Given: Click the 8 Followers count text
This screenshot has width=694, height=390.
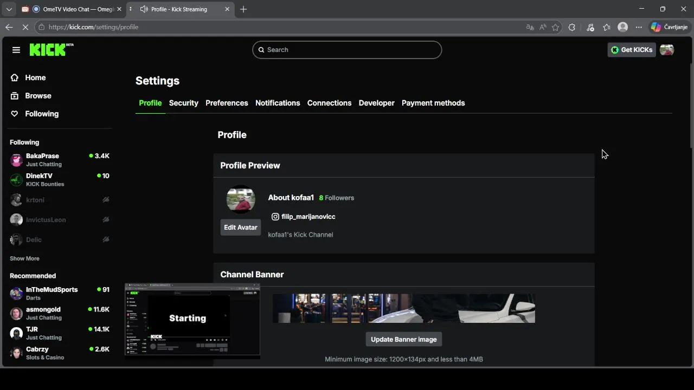Looking at the screenshot, I should coord(337,198).
